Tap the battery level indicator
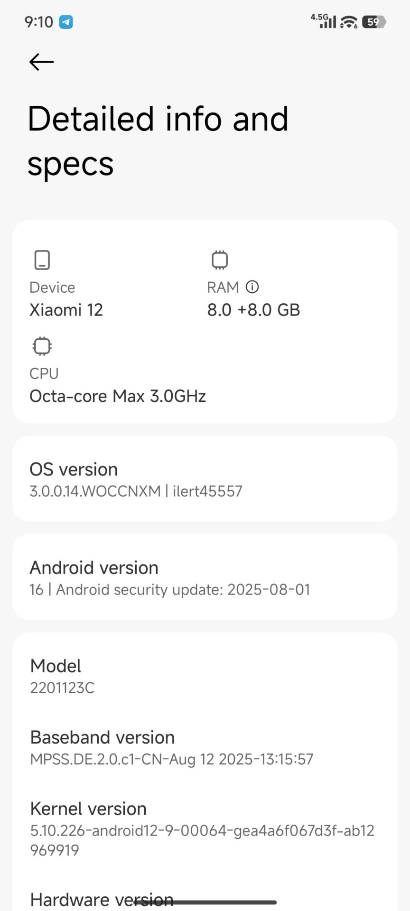 374,22
